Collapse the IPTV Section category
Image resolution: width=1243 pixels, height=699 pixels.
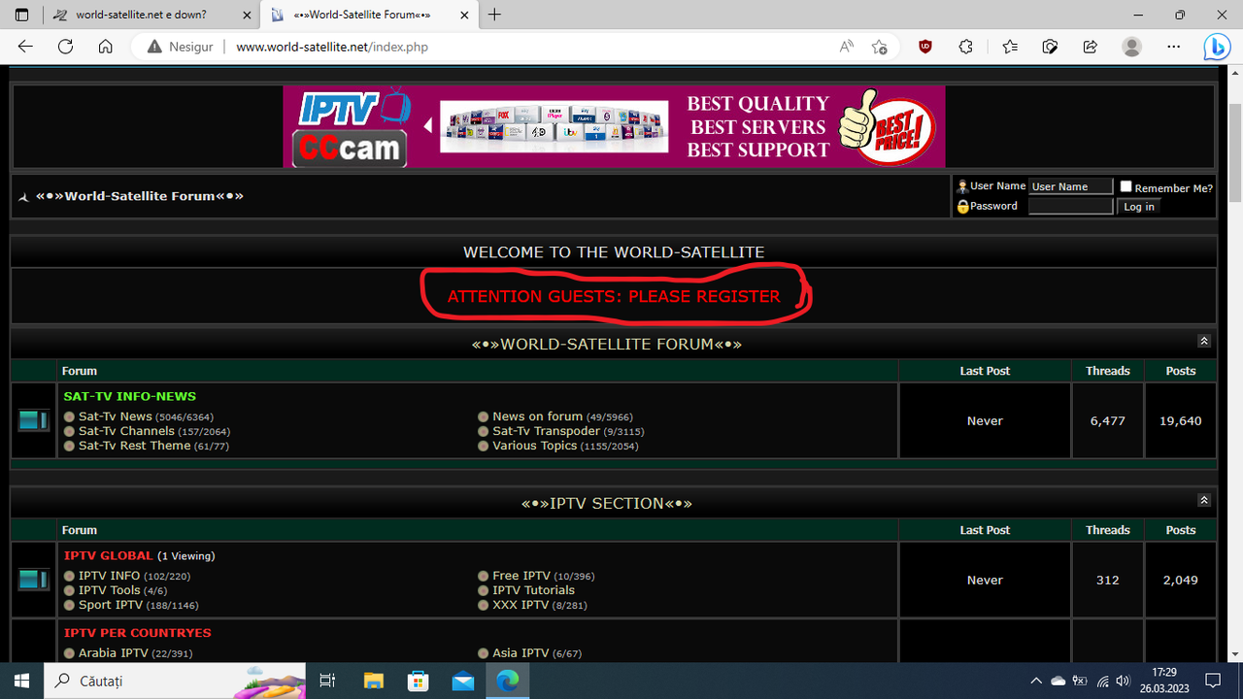1204,500
